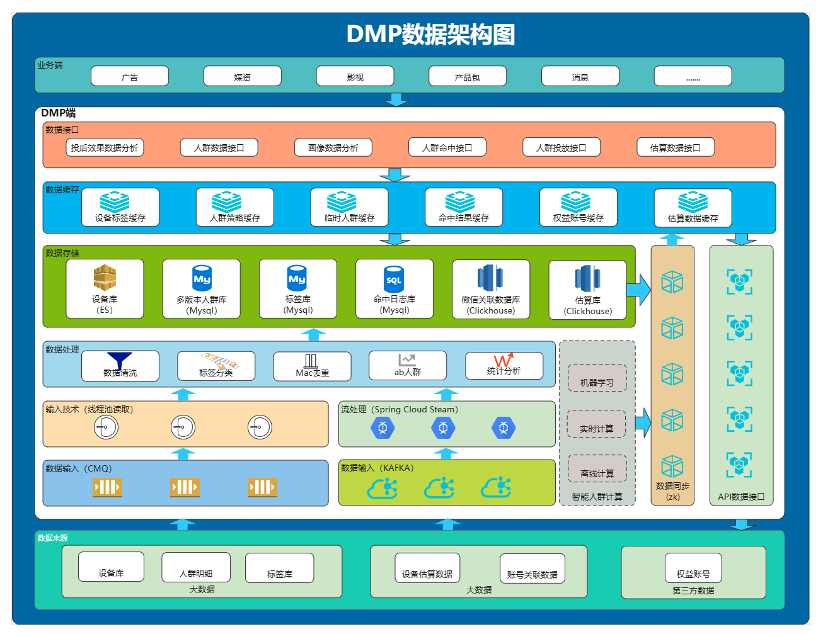The height and width of the screenshot is (639, 823).
Task: Click the leftmost KAFKA cloud icon
Action: pyautogui.click(x=383, y=488)
